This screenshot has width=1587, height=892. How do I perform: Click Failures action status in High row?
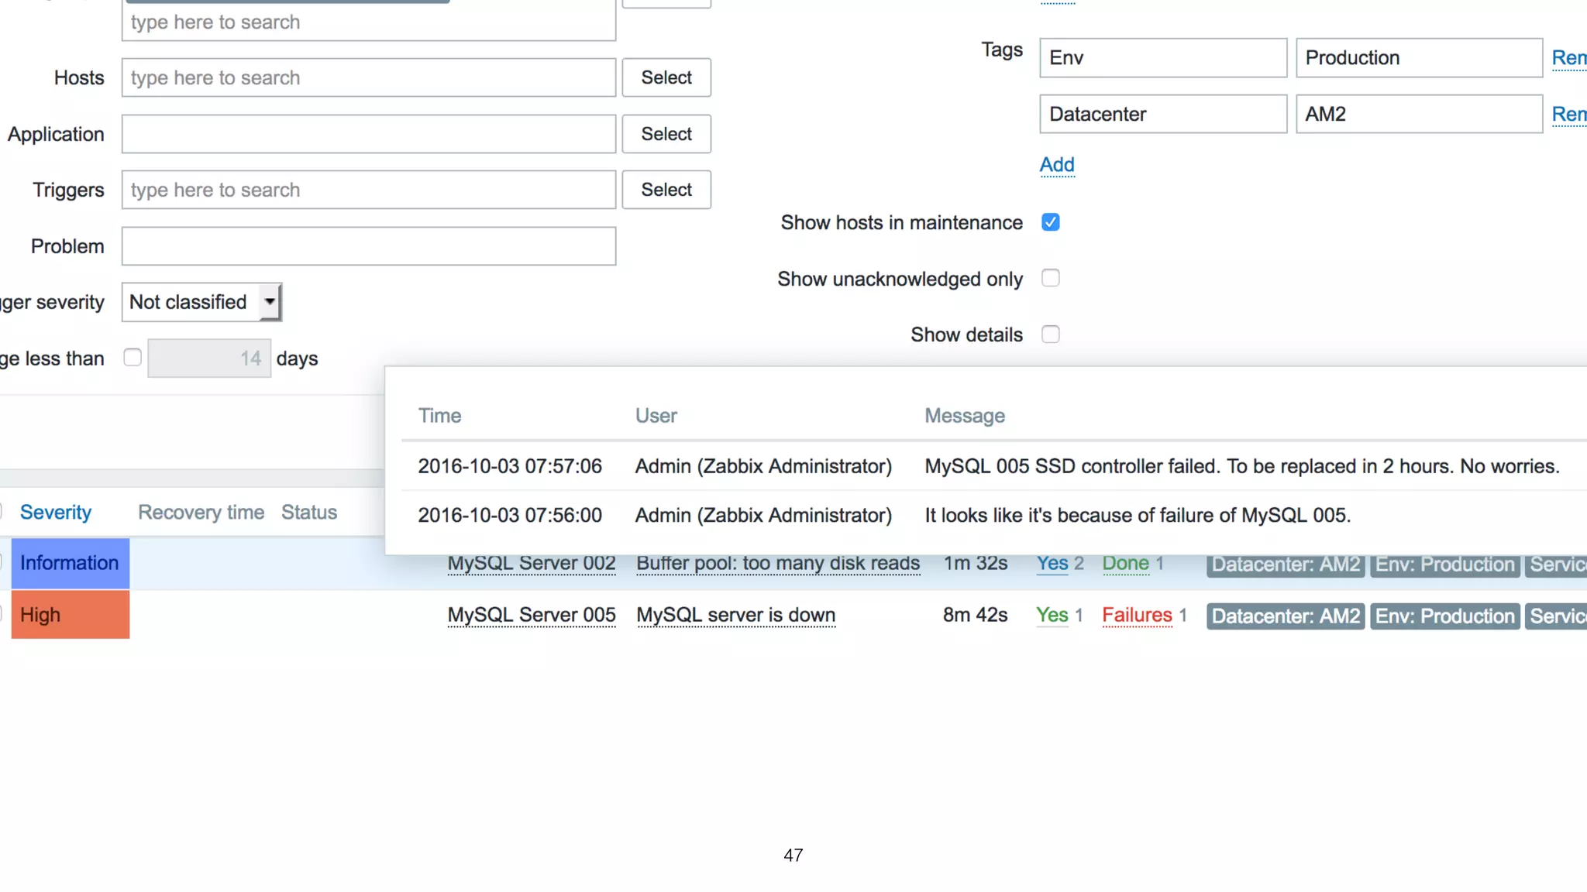[x=1137, y=615]
